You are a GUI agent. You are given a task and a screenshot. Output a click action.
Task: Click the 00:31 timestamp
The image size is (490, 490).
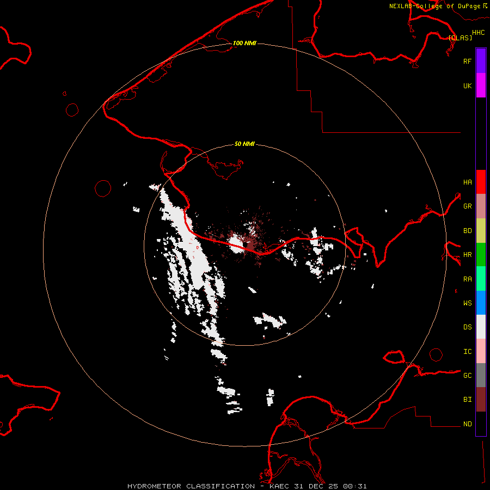coord(354,486)
